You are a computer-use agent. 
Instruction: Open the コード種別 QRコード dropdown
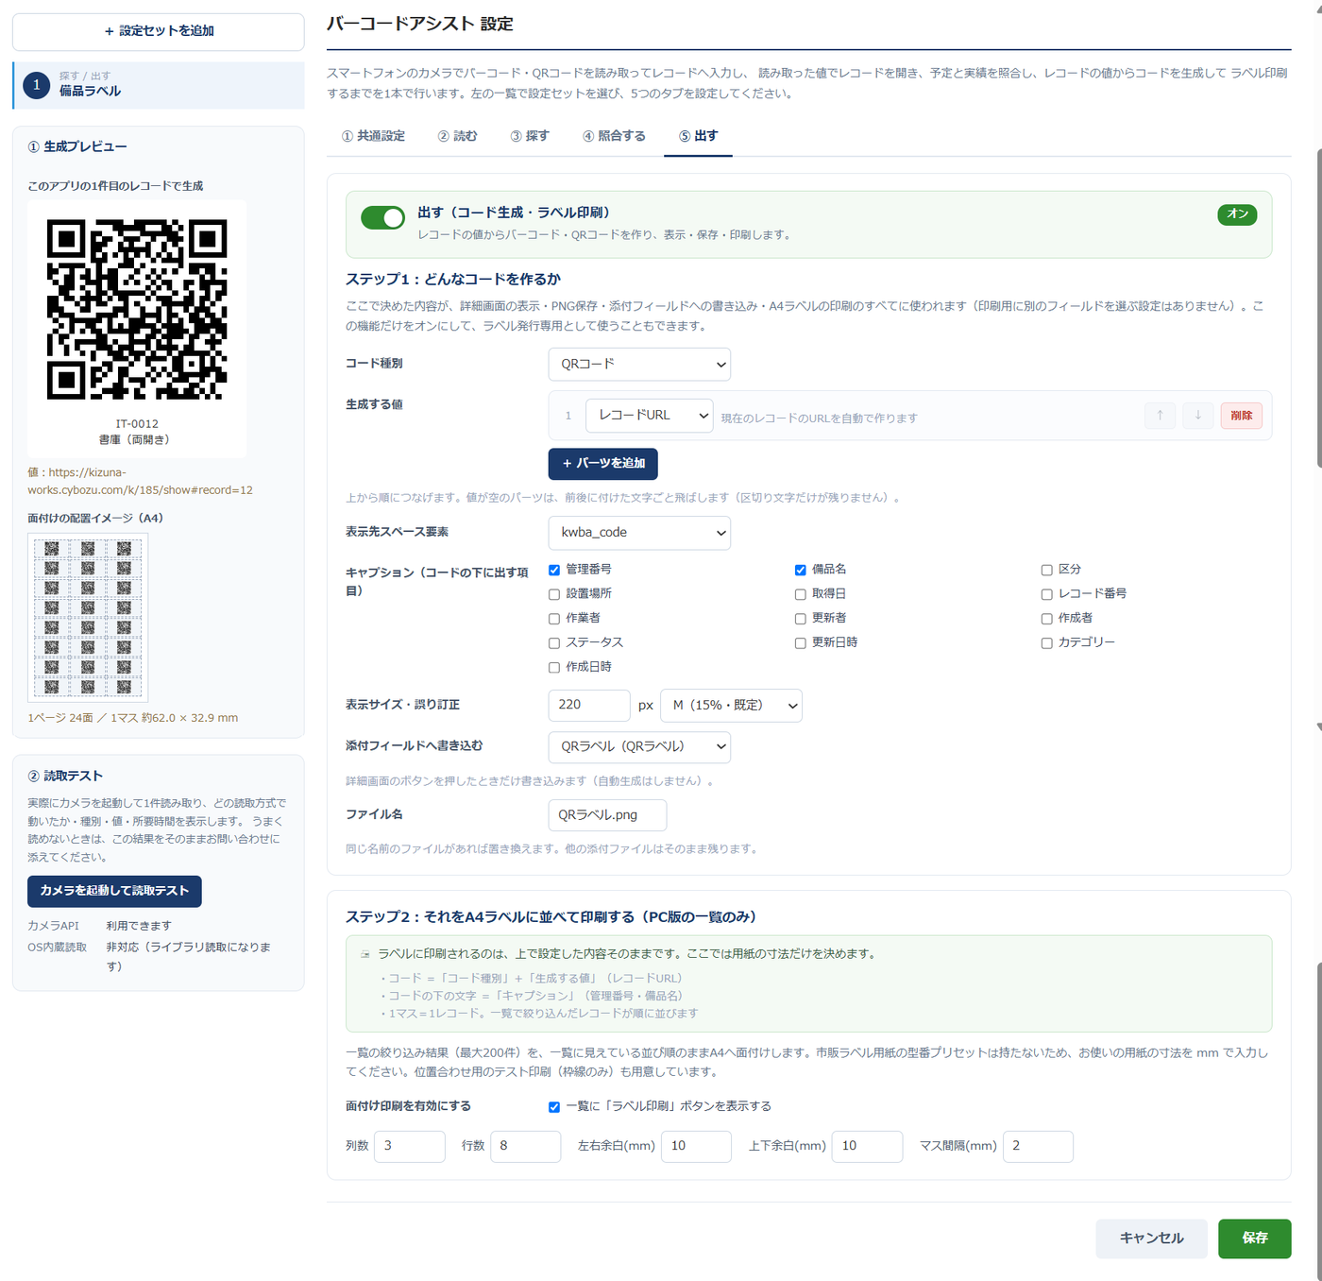click(639, 365)
